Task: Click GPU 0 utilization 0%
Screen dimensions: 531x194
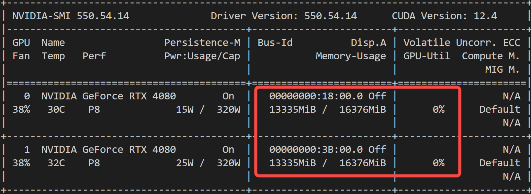Action: (438, 109)
